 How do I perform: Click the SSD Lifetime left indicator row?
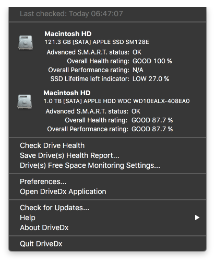pos(110,79)
